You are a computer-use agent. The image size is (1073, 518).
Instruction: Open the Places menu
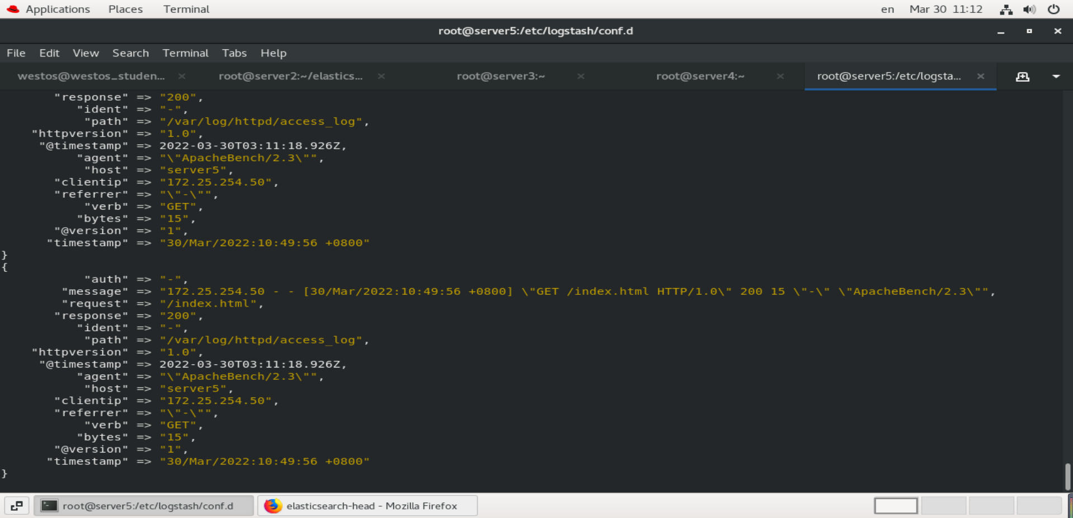[125, 9]
